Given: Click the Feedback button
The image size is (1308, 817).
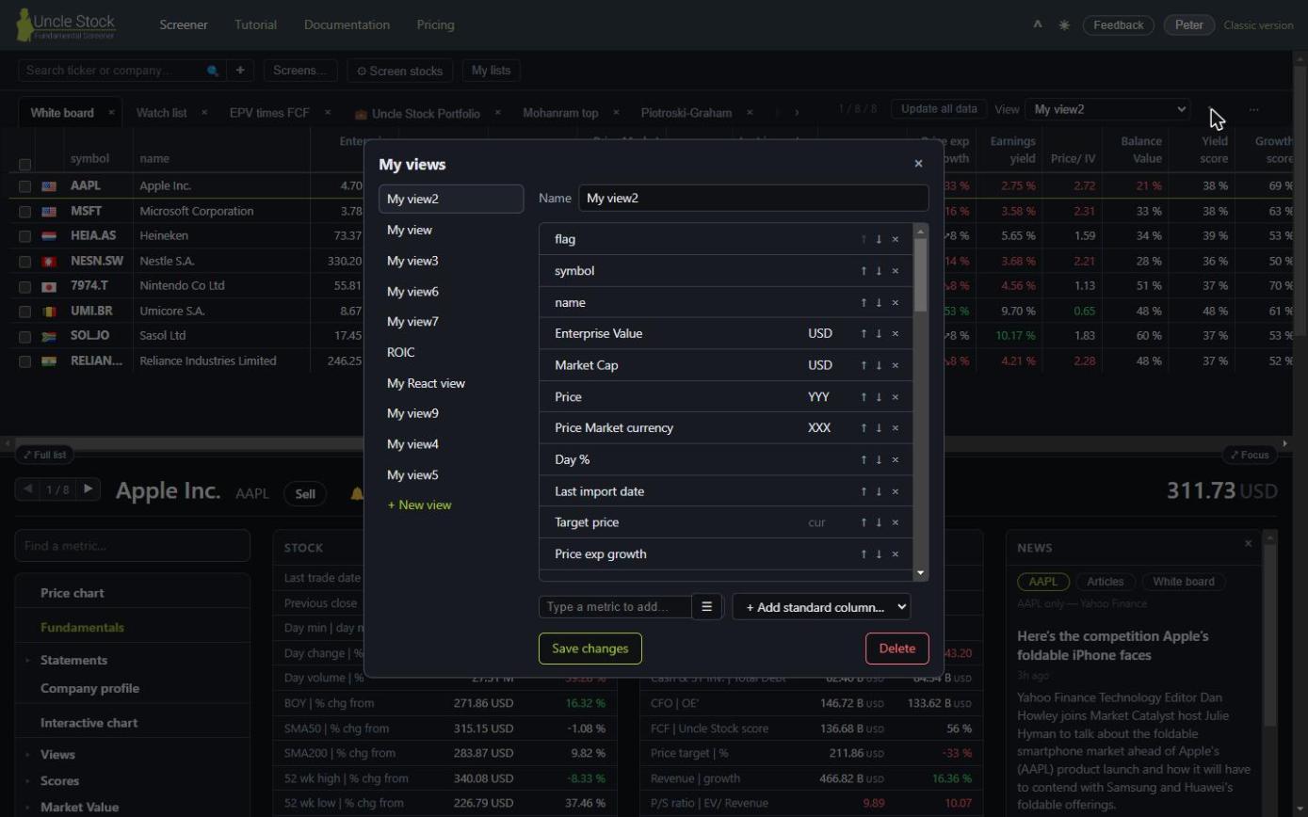Looking at the screenshot, I should (x=1119, y=25).
